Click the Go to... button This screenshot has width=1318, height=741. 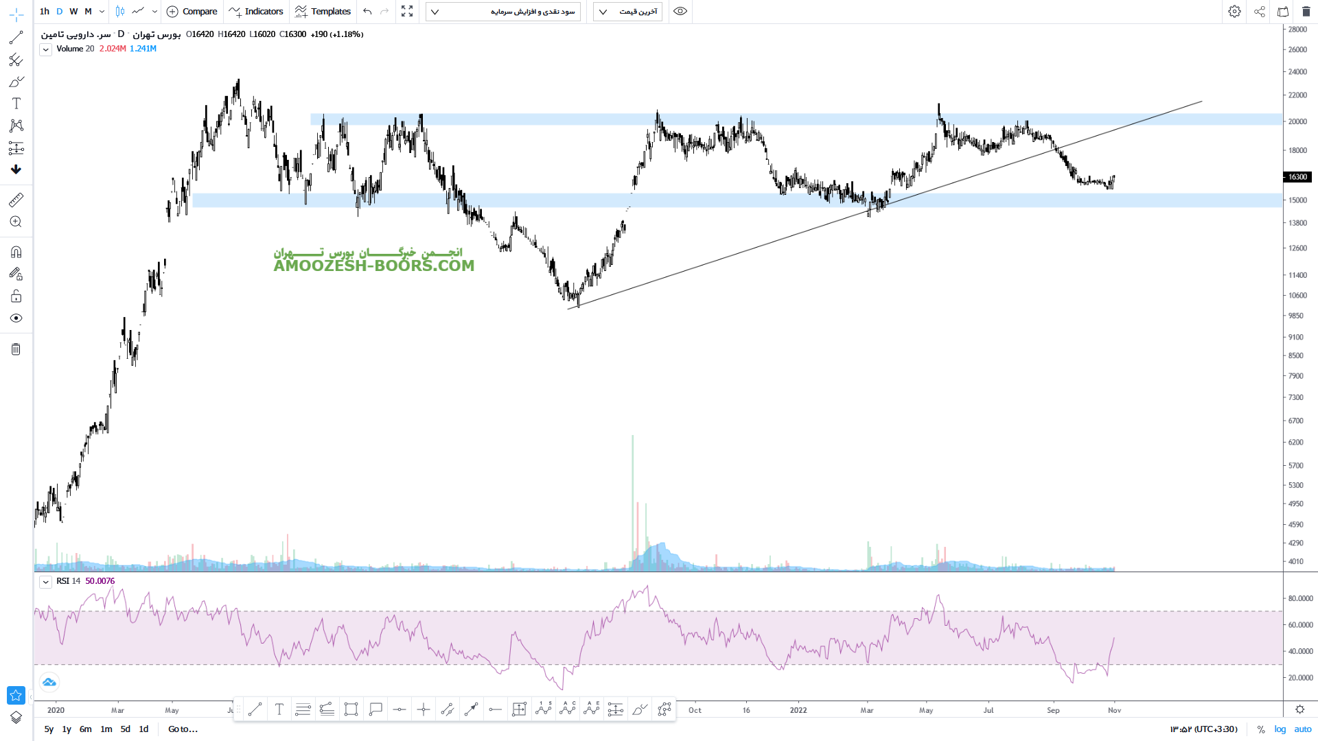pos(183,729)
